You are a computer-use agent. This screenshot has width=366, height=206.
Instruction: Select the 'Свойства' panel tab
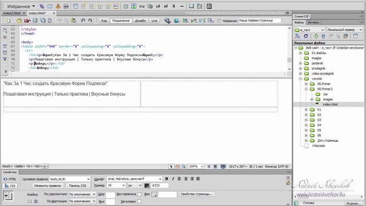coord(10,172)
